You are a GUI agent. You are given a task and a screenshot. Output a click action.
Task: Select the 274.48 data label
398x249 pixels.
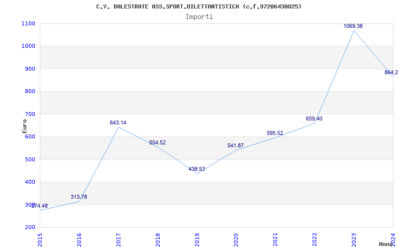(x=40, y=206)
